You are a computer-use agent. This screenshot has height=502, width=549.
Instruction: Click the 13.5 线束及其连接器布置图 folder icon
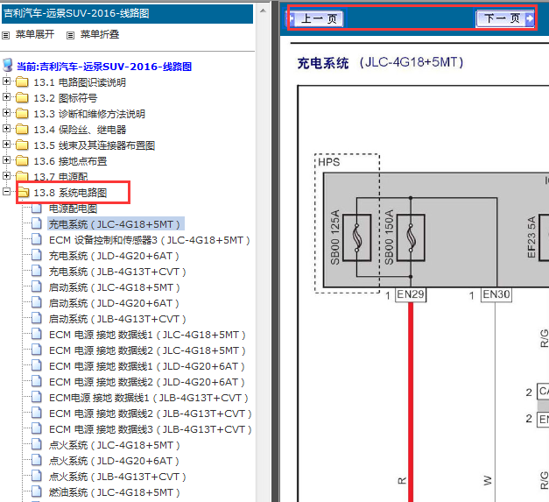pyautogui.click(x=22, y=145)
